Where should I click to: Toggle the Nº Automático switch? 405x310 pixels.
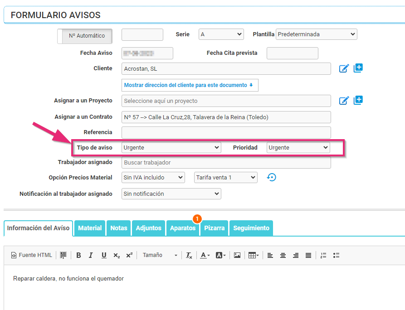[x=85, y=36]
